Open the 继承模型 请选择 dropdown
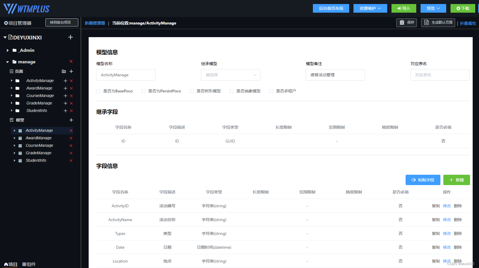This screenshot has width=479, height=268. 230,75
